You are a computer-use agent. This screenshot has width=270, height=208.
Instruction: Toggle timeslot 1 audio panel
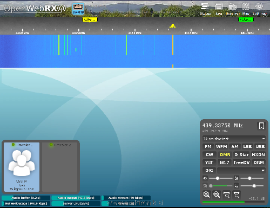[x=22, y=167]
